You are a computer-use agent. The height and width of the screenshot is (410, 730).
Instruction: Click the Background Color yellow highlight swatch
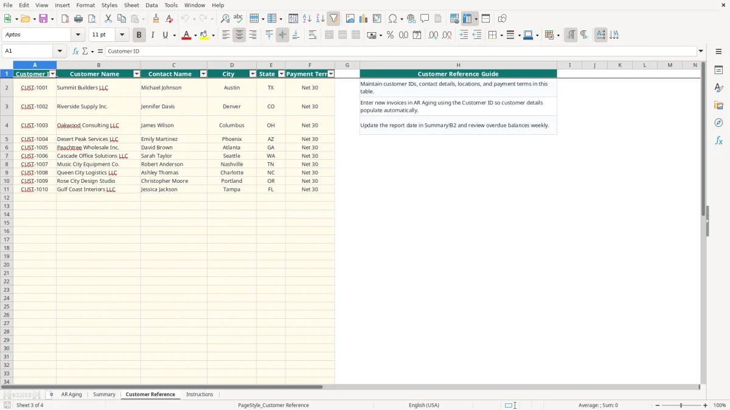click(x=204, y=35)
